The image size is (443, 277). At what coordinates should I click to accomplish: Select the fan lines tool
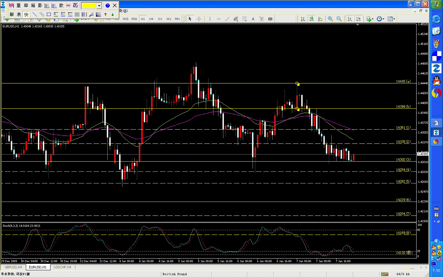click(x=98, y=14)
